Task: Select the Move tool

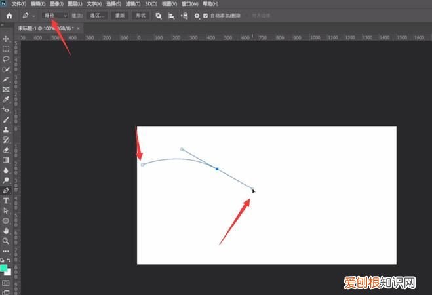Action: [x=6, y=39]
